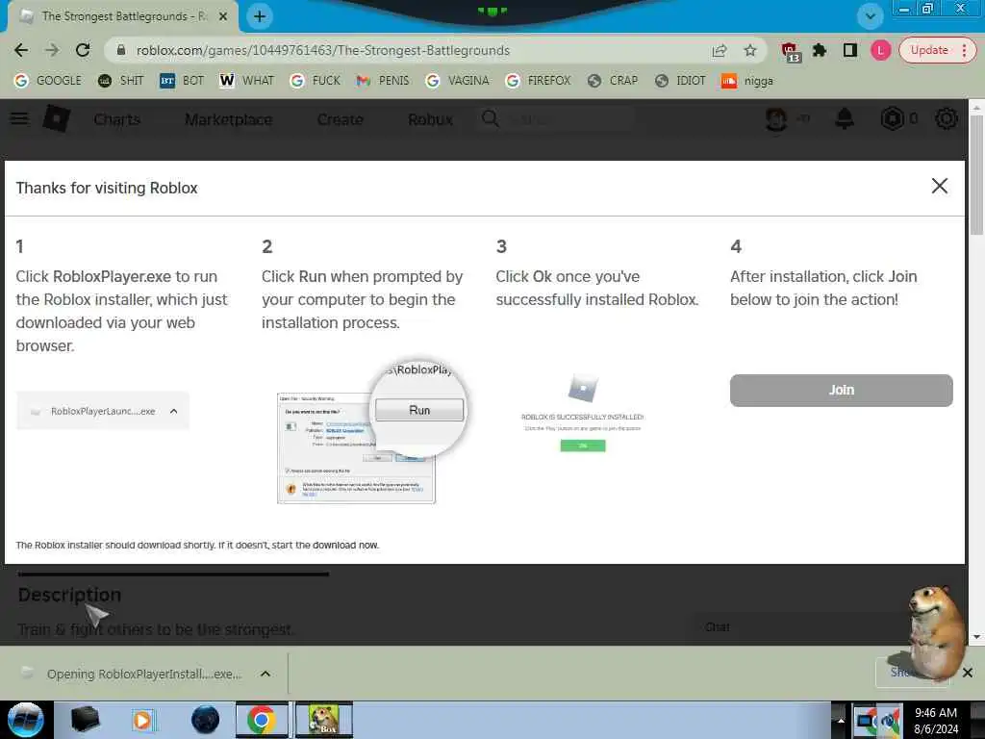Click the Run button illustration
This screenshot has height=739, width=985.
tap(419, 410)
